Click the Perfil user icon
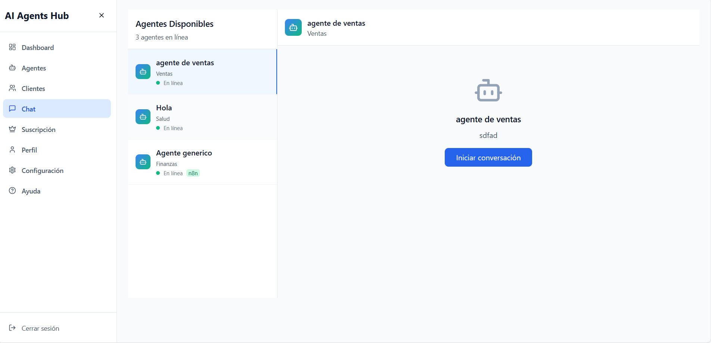 [12, 150]
